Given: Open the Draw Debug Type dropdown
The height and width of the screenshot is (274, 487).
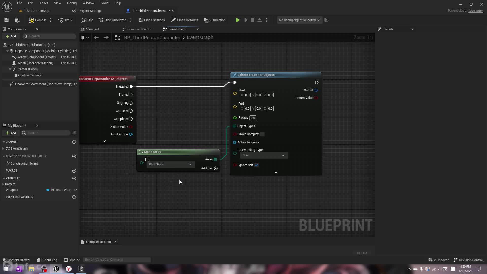Looking at the screenshot, I should coord(263,155).
